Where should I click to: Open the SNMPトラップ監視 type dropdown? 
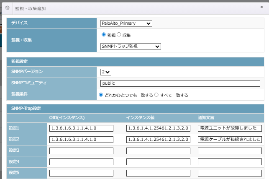131,47
